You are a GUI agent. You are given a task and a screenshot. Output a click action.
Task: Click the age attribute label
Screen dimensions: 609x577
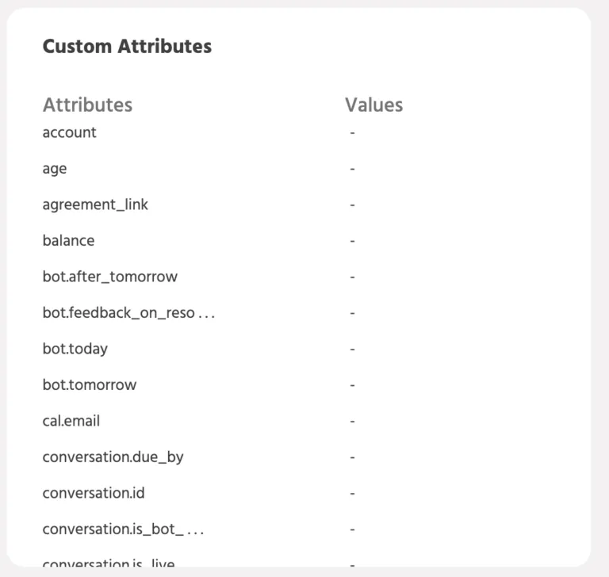(x=55, y=169)
